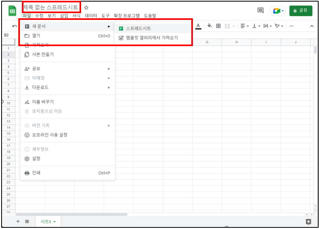Open the 데이터 menu
Viewport: 319px width, 229px height.
point(91,15)
